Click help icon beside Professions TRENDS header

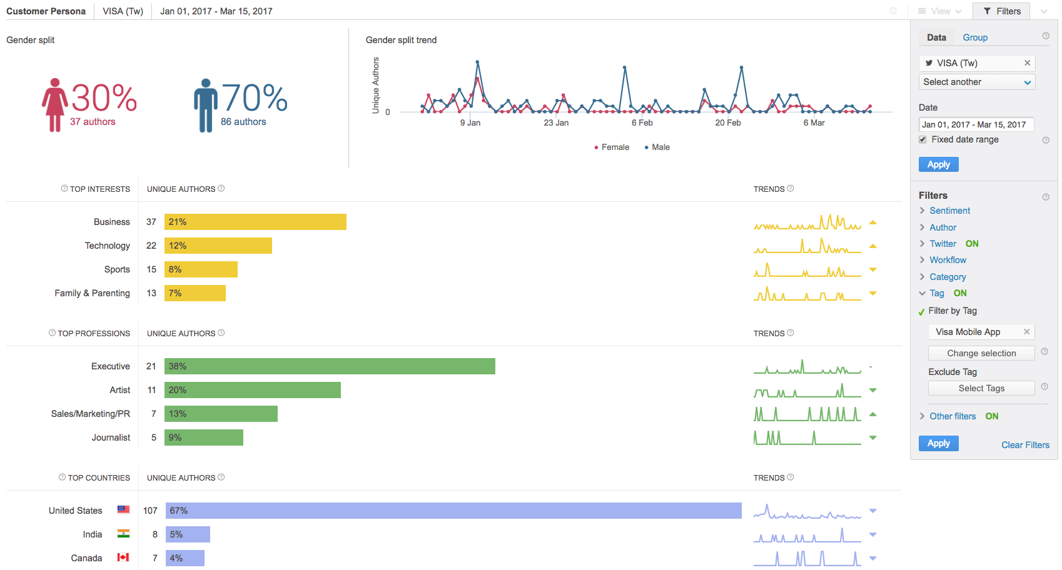tap(791, 332)
